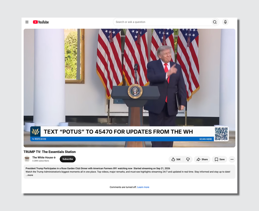Dislike the video with thumbs-down
This screenshot has height=211, width=259.
click(x=188, y=159)
